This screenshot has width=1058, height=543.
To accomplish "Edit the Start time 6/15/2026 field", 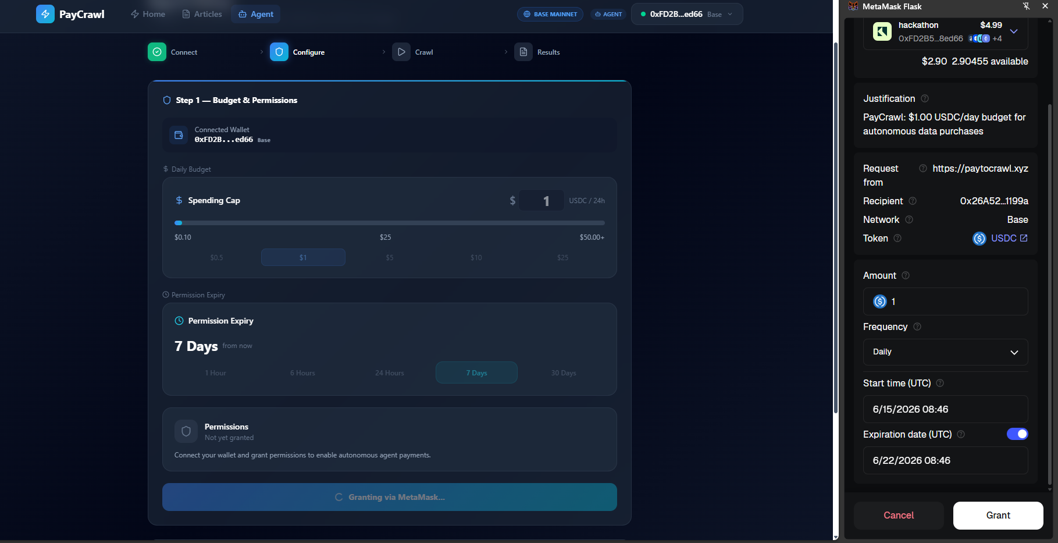I will pos(946,409).
